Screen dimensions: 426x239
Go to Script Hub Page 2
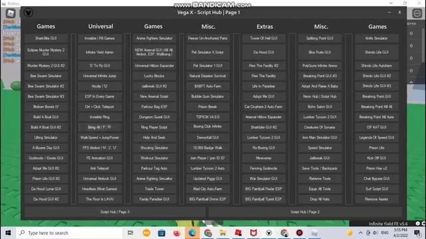point(305,212)
